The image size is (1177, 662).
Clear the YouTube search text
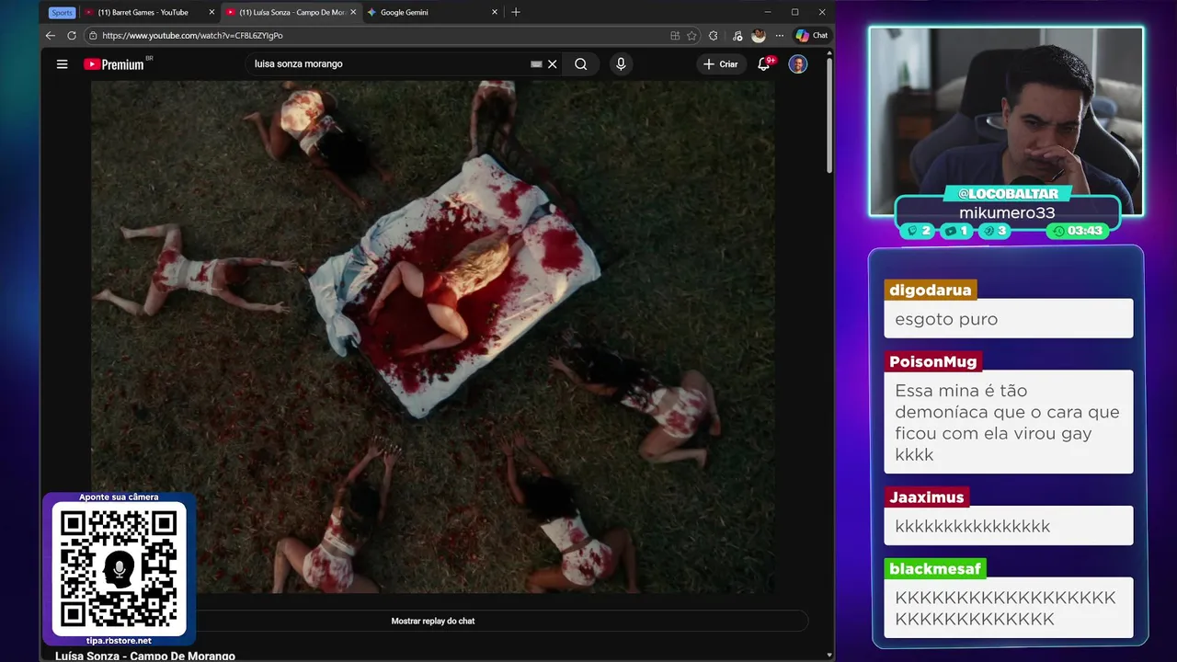tap(553, 64)
